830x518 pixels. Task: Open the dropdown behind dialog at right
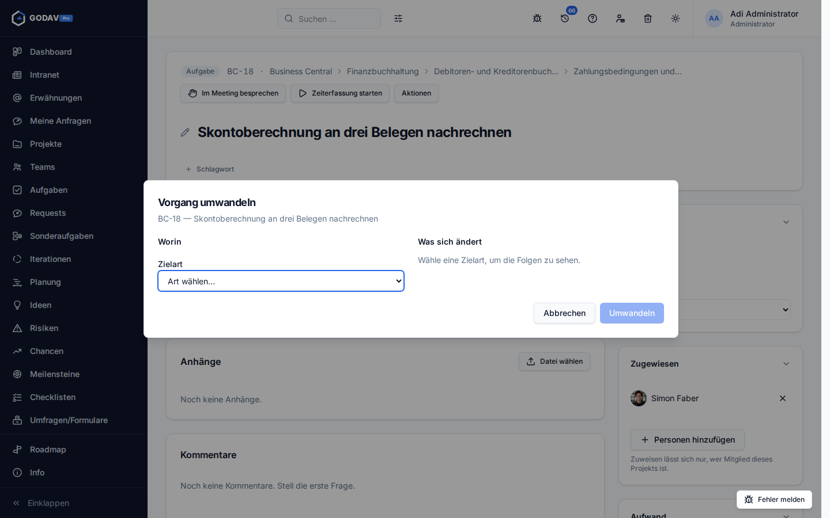click(735, 310)
